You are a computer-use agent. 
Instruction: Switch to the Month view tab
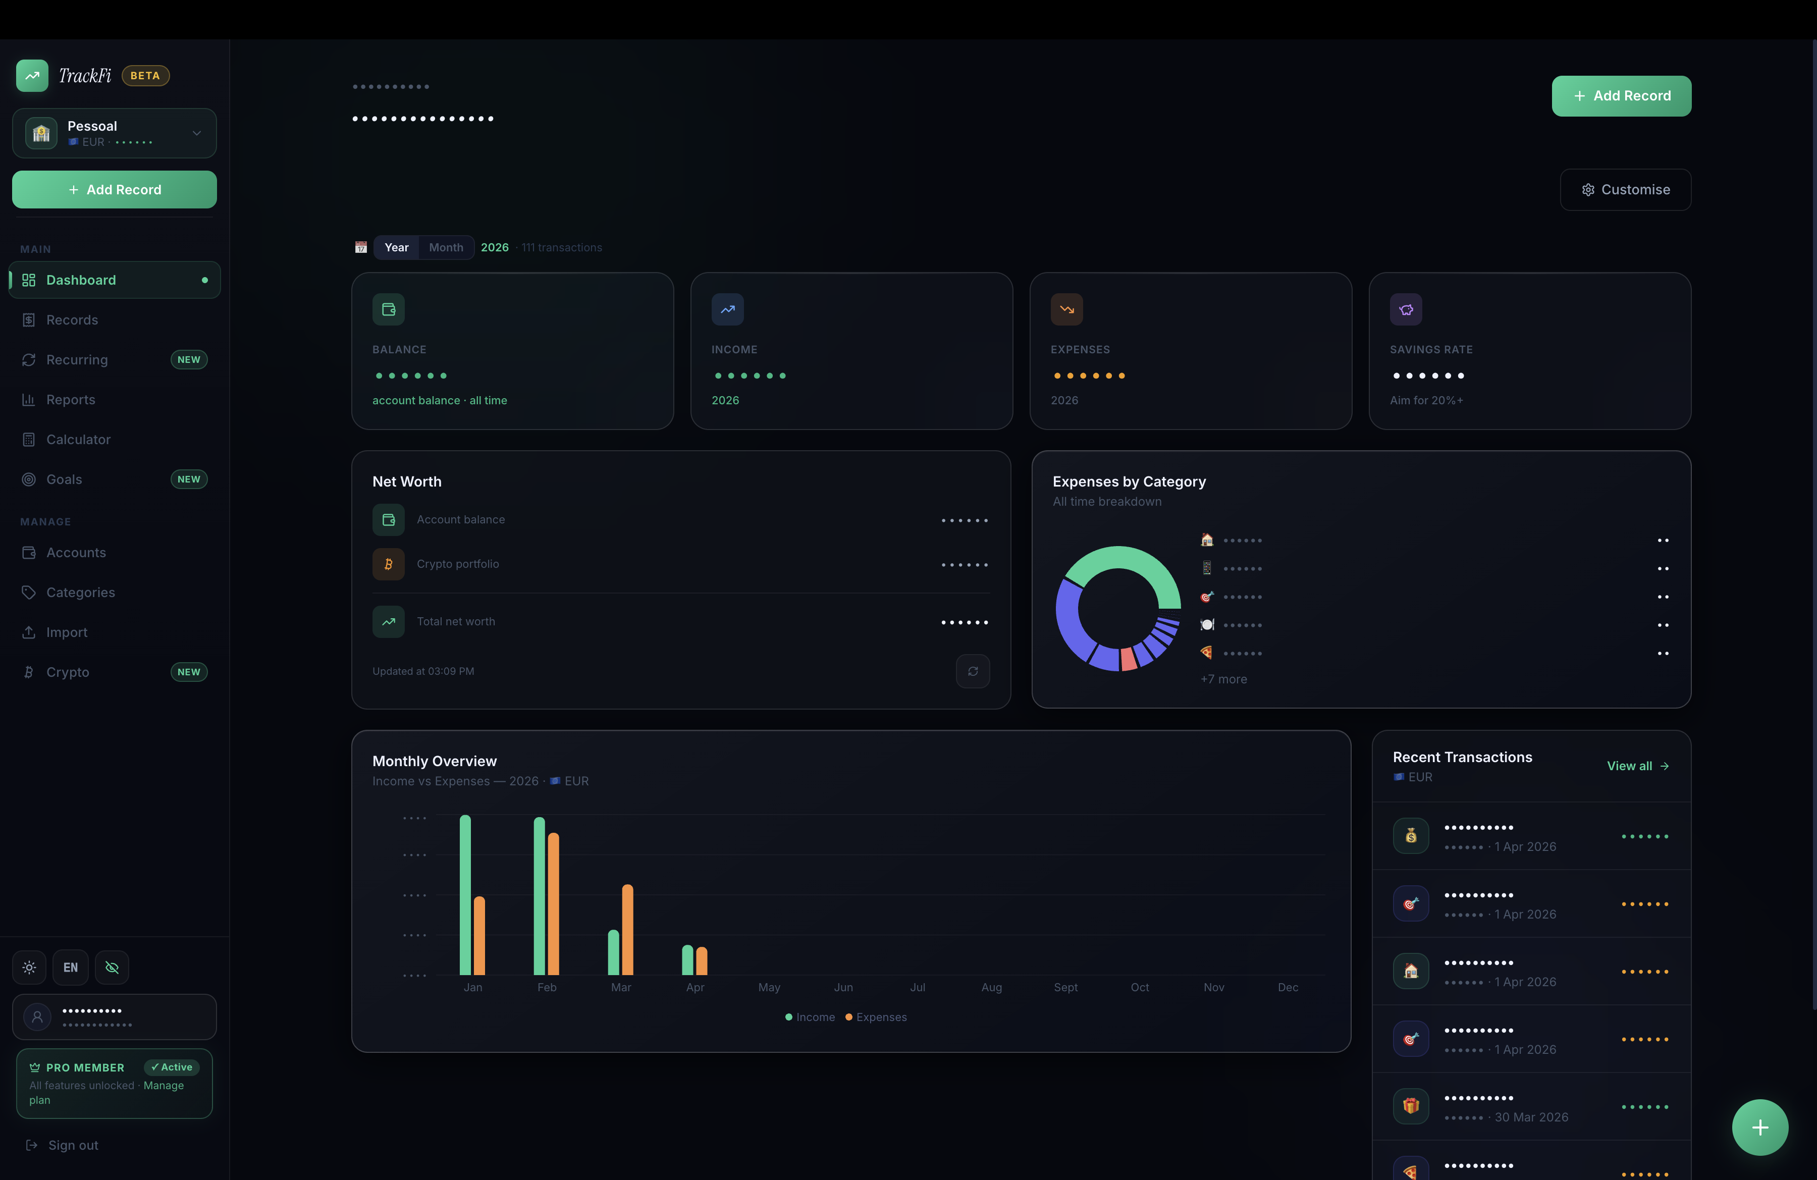pos(446,247)
